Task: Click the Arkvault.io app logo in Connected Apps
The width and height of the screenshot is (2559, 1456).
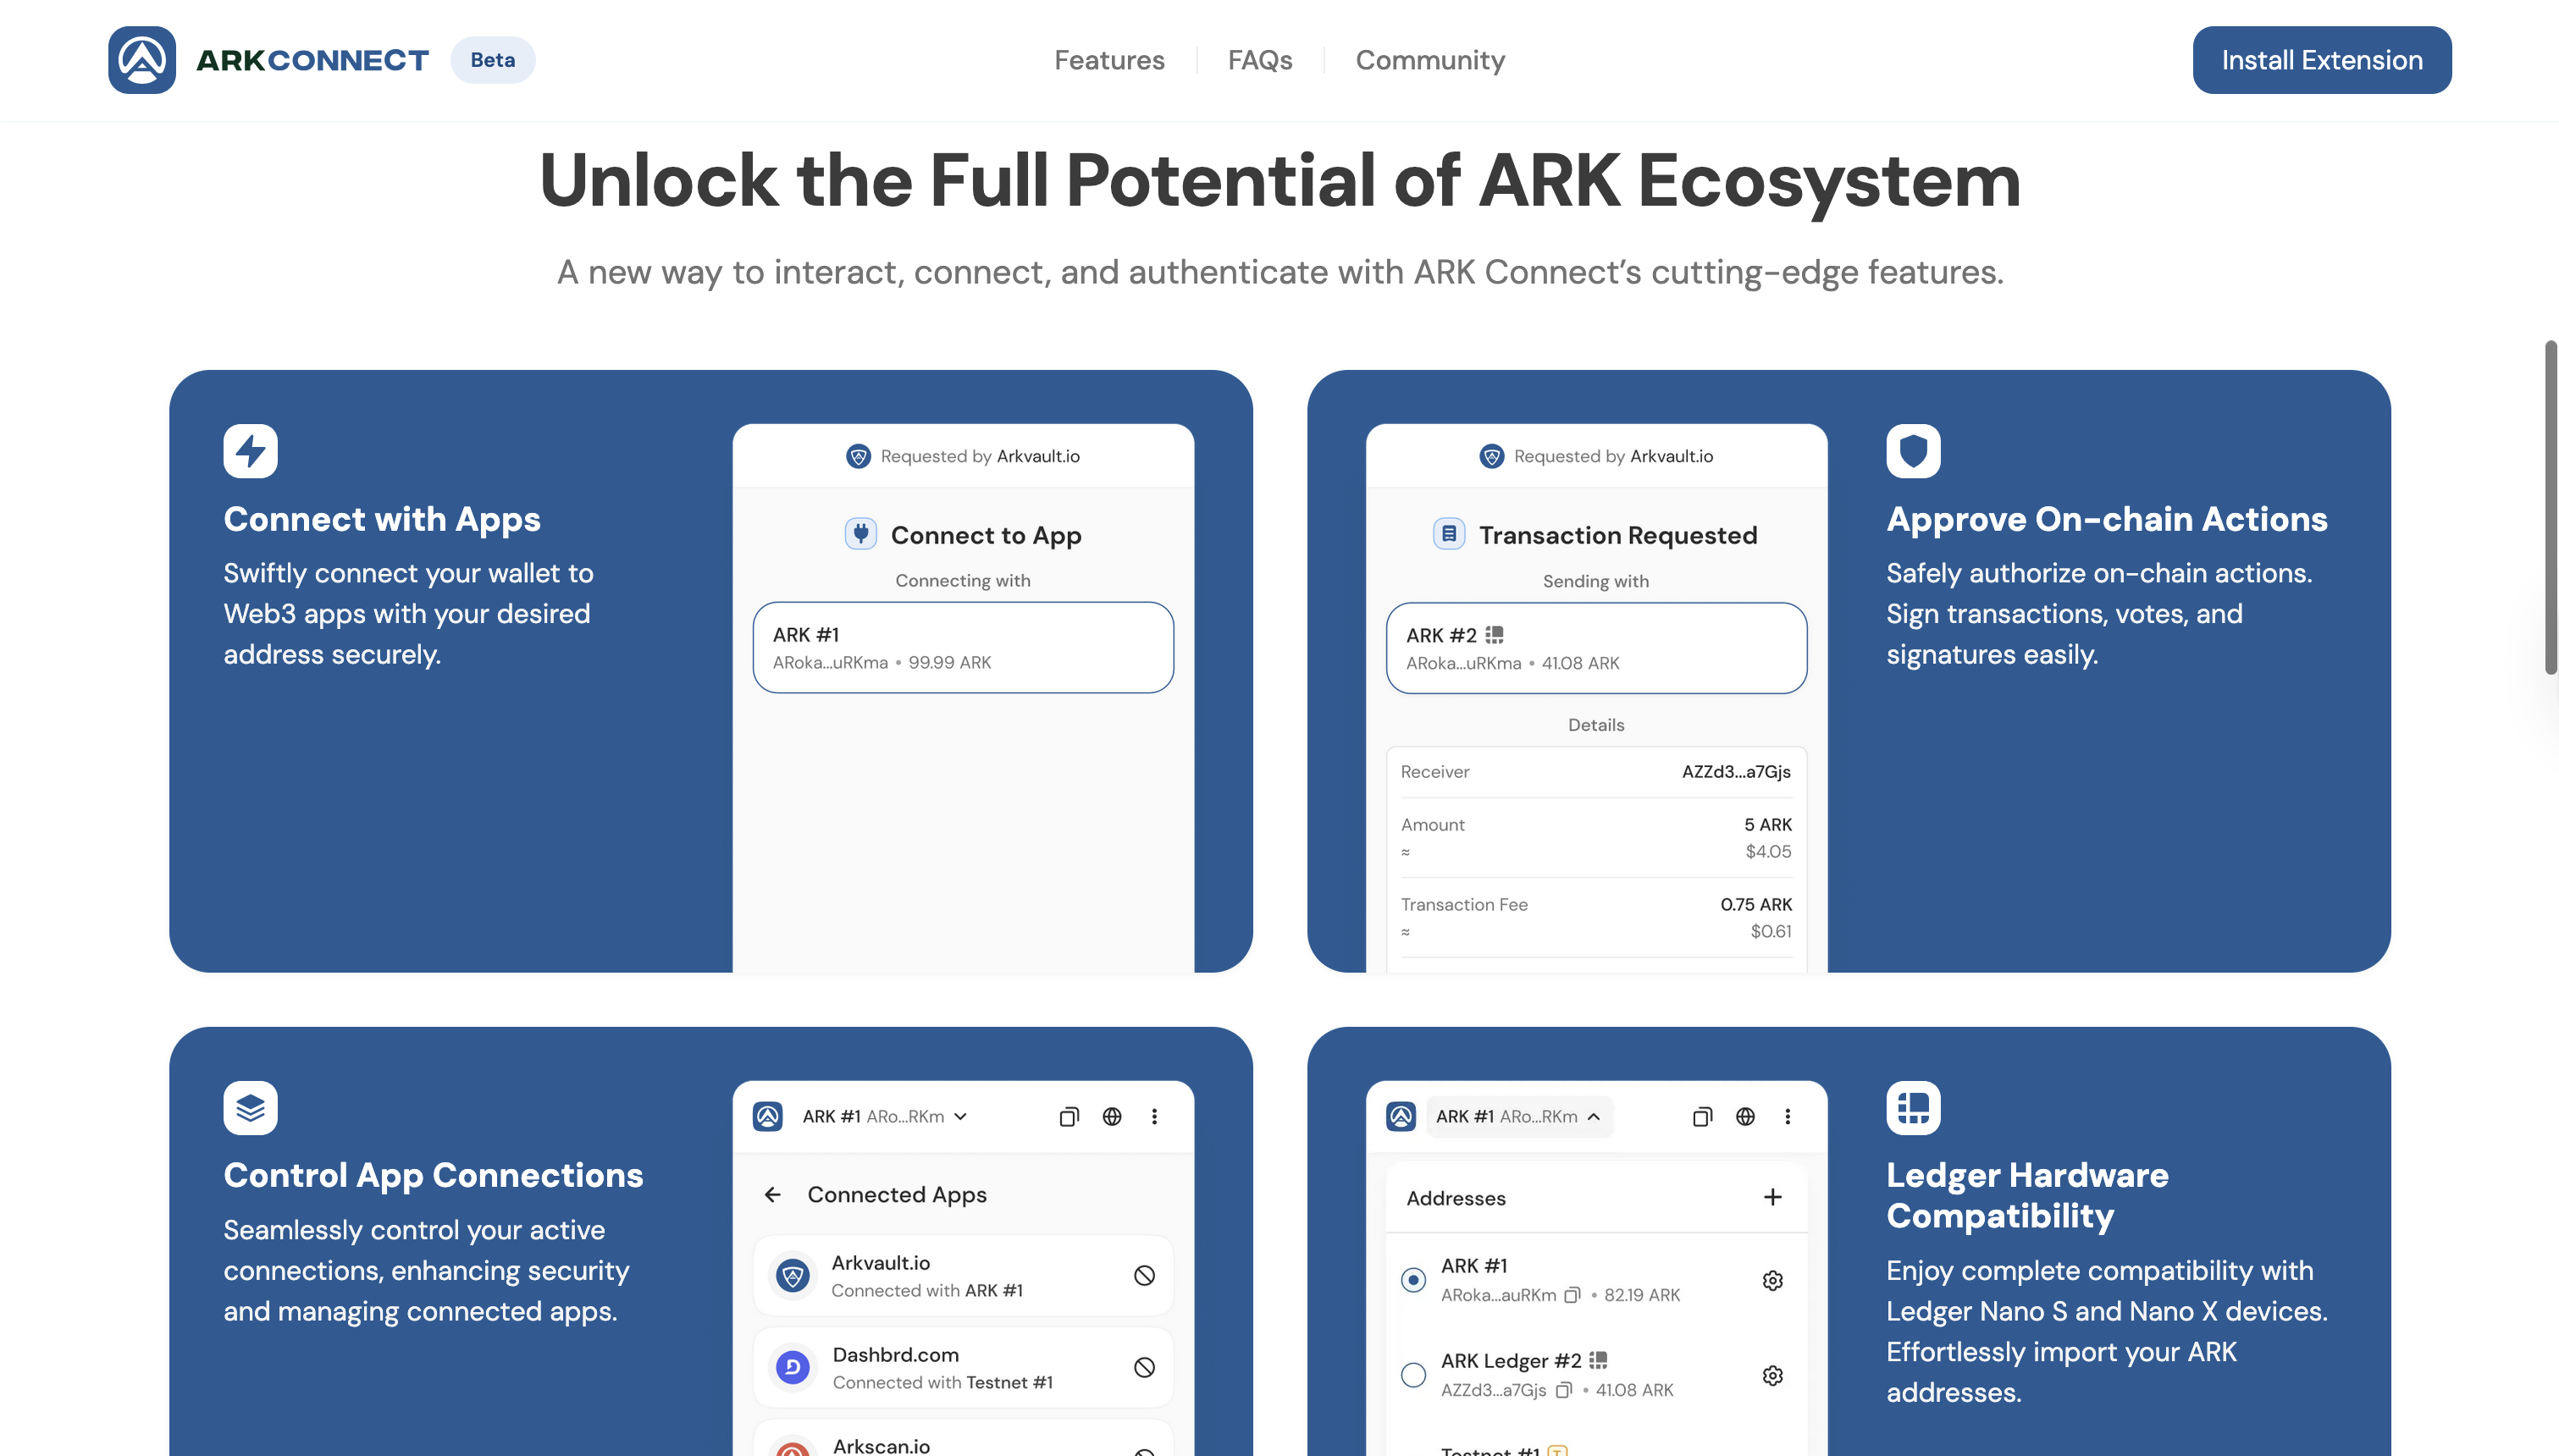Action: coord(793,1275)
